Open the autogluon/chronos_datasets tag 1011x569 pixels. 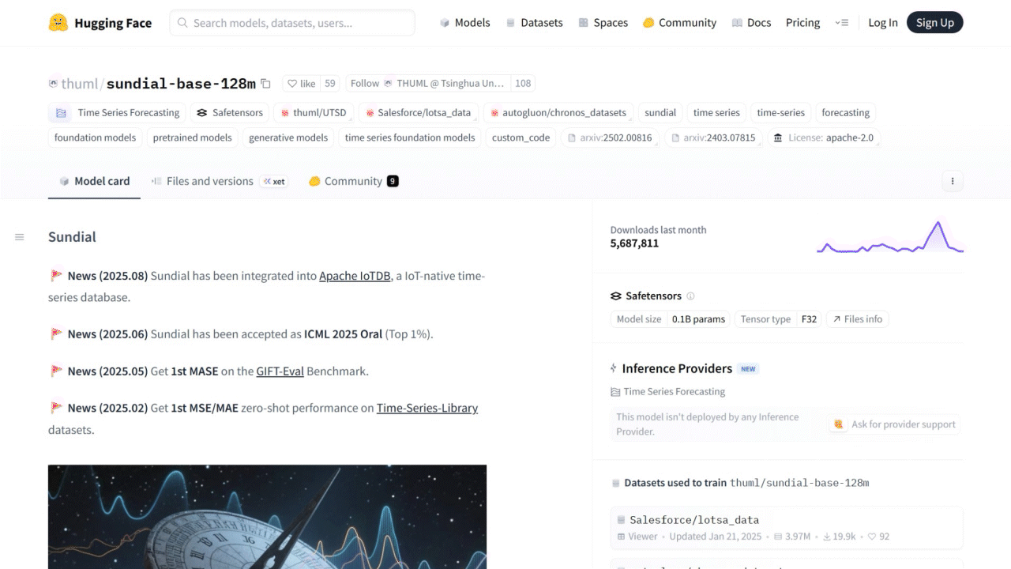558,113
